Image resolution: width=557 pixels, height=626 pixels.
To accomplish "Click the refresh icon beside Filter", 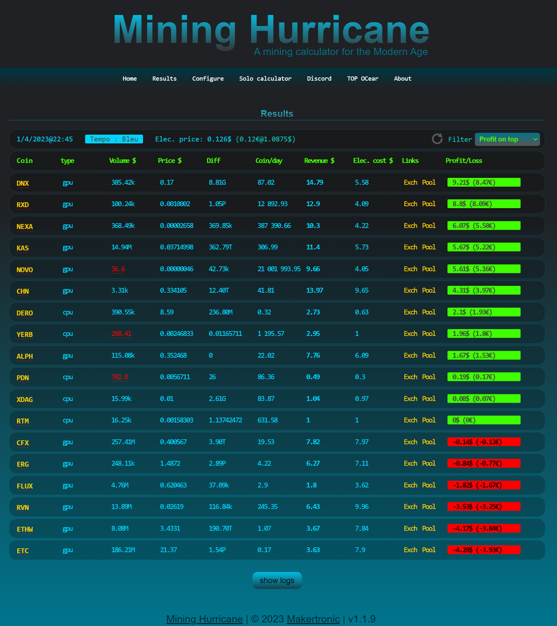I will 437,139.
